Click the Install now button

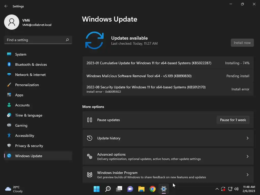[x=242, y=43]
